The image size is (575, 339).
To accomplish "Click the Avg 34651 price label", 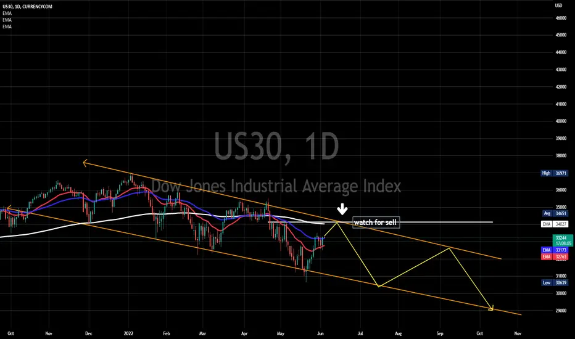I will (x=555, y=213).
